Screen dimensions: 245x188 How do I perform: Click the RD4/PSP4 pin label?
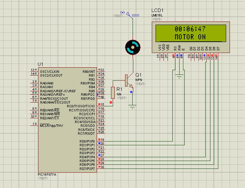pos(87,157)
